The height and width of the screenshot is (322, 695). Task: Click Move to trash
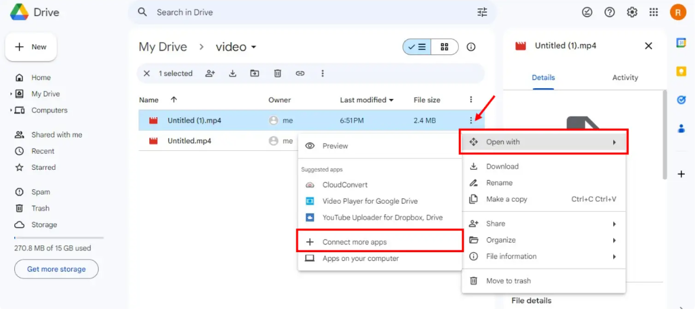544,281
